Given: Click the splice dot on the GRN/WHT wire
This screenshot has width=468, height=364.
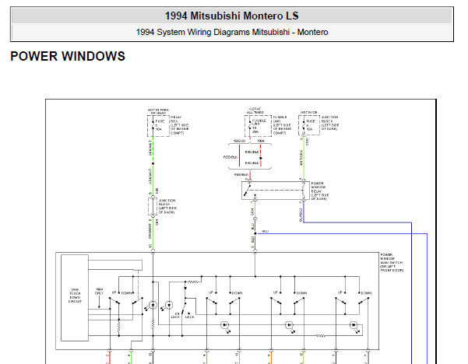Looking at the screenshot, I should (x=153, y=163).
